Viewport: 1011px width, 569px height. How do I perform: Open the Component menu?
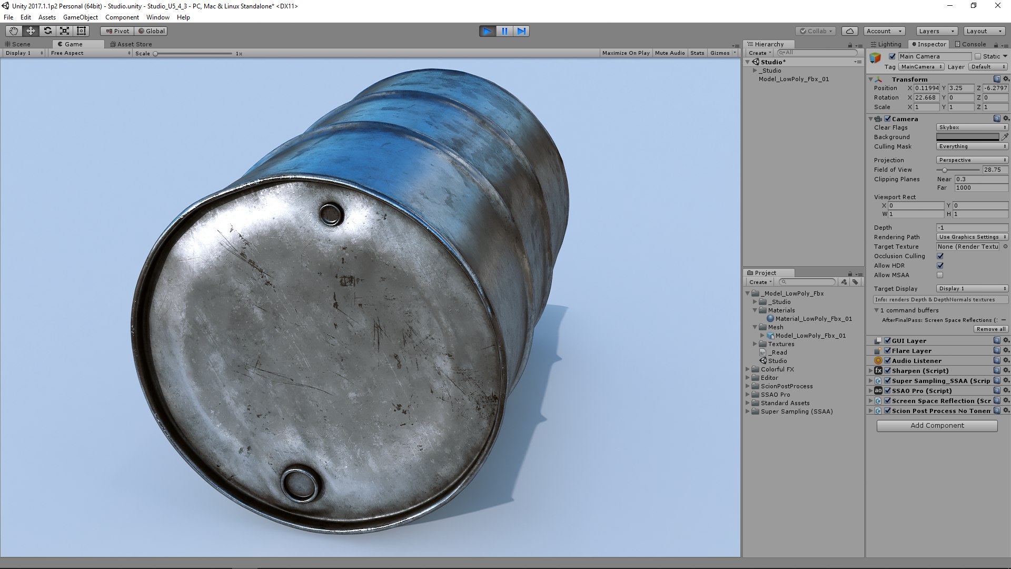[x=122, y=17]
